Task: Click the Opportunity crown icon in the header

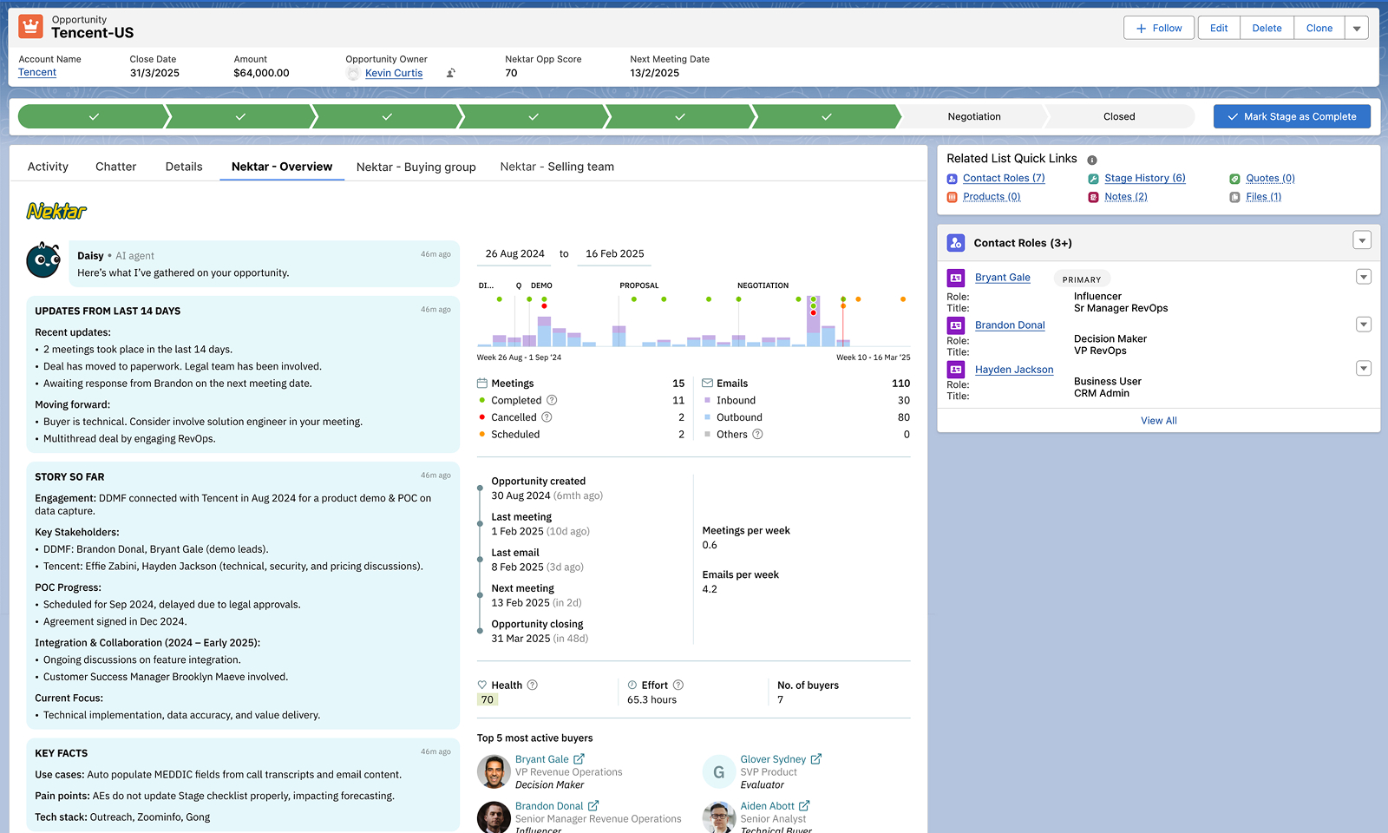Action: pyautogui.click(x=31, y=27)
